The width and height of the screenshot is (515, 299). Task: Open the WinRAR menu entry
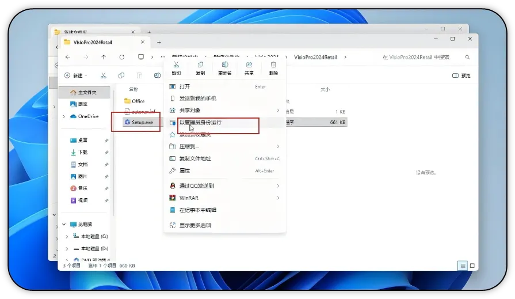[x=225, y=198]
